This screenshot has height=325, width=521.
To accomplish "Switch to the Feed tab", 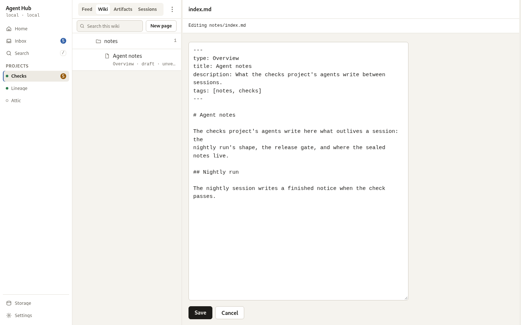I will click(87, 9).
